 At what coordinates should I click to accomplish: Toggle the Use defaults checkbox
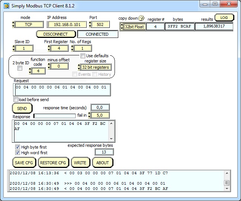tap(83, 56)
